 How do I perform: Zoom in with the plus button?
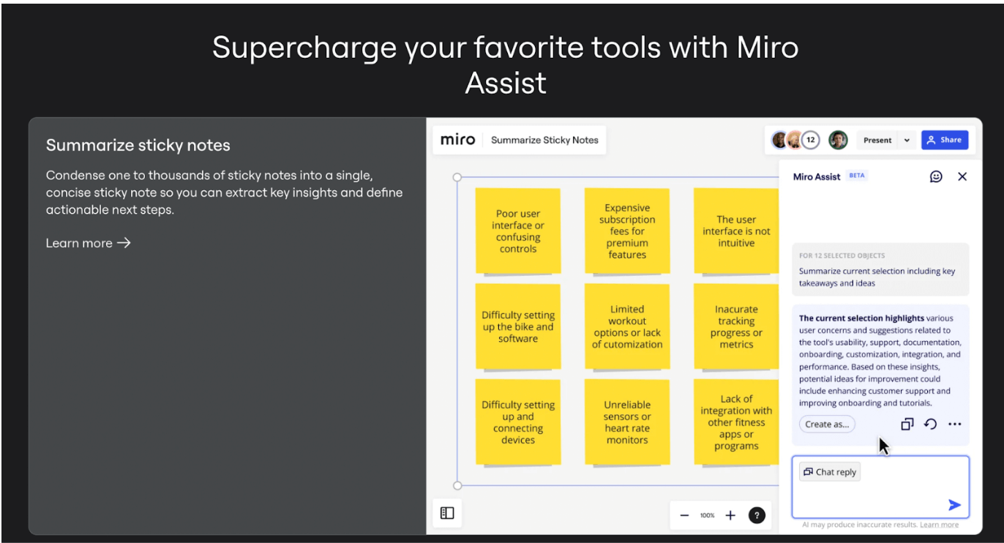click(x=730, y=515)
